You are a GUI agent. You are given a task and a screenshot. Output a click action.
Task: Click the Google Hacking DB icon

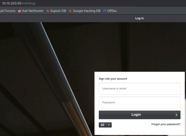70,11
